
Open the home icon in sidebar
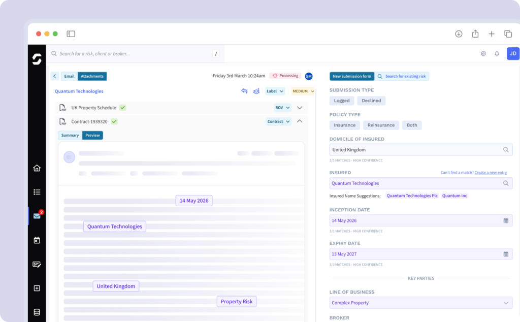pyautogui.click(x=37, y=168)
